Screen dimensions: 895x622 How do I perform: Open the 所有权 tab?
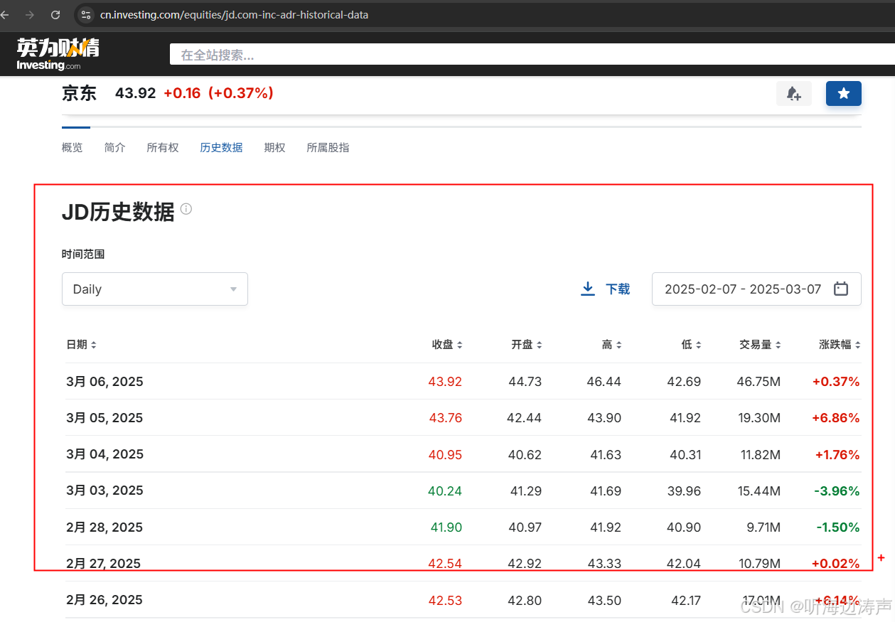[x=163, y=148]
